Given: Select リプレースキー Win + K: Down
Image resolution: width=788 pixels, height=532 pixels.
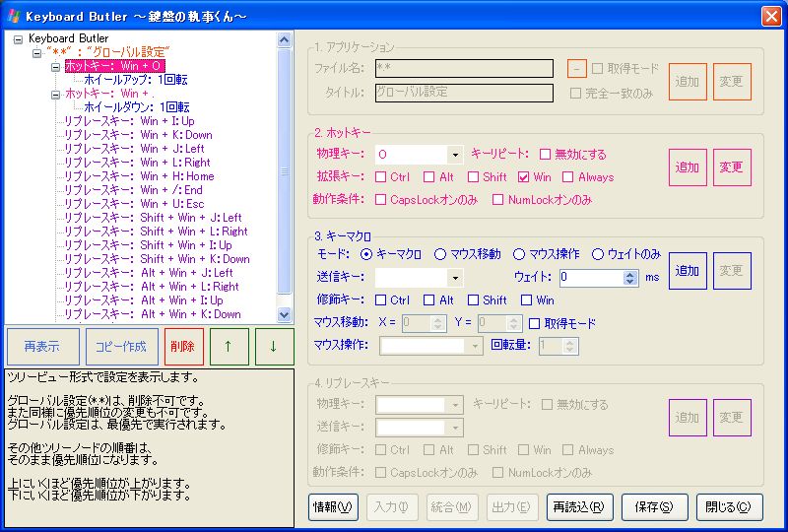Looking at the screenshot, I should click(138, 135).
